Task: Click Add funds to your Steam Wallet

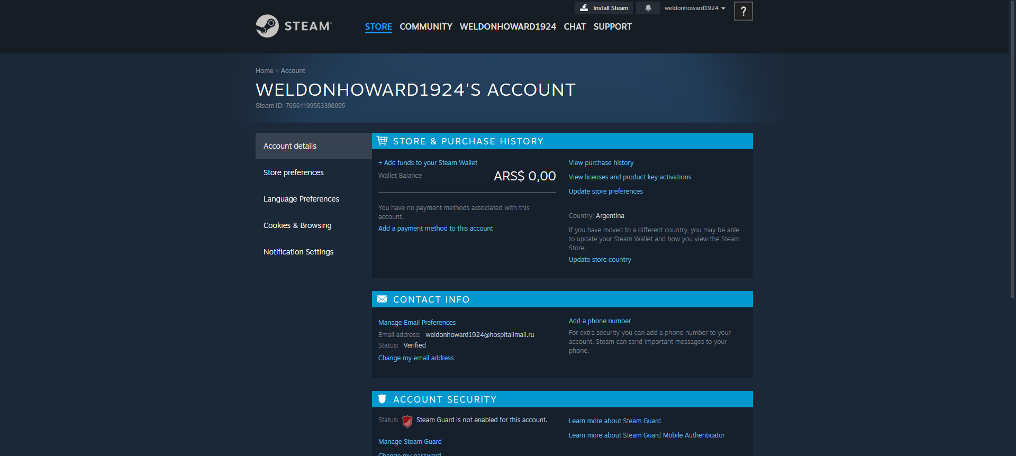Action: coord(428,163)
